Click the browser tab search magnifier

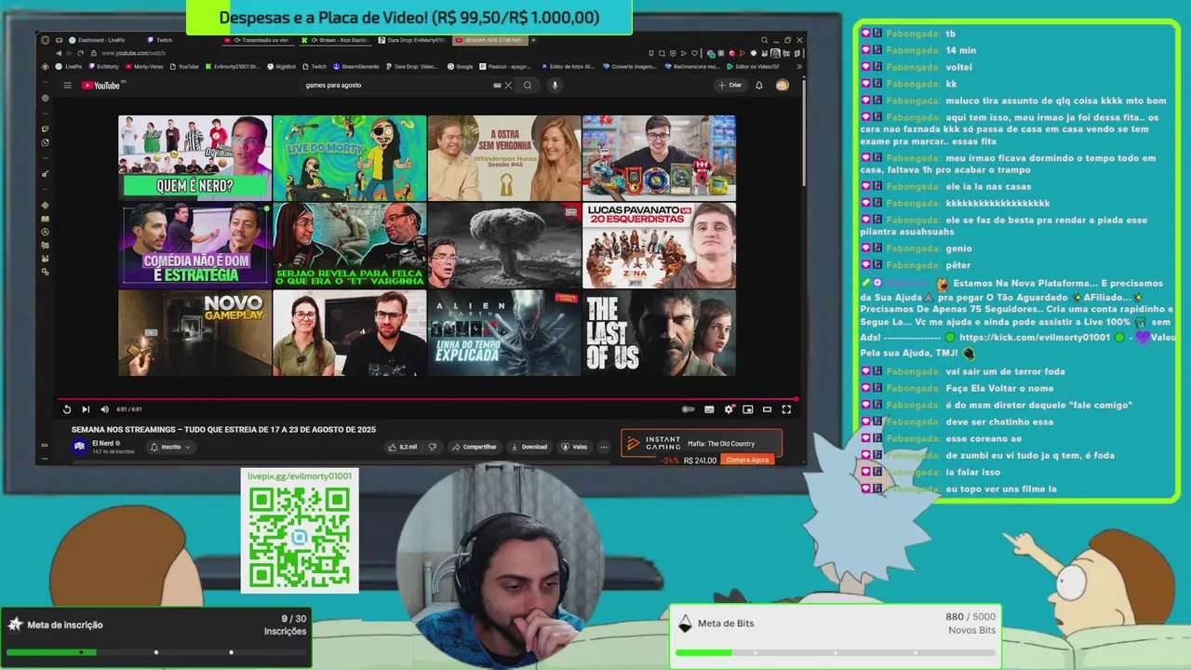point(764,40)
